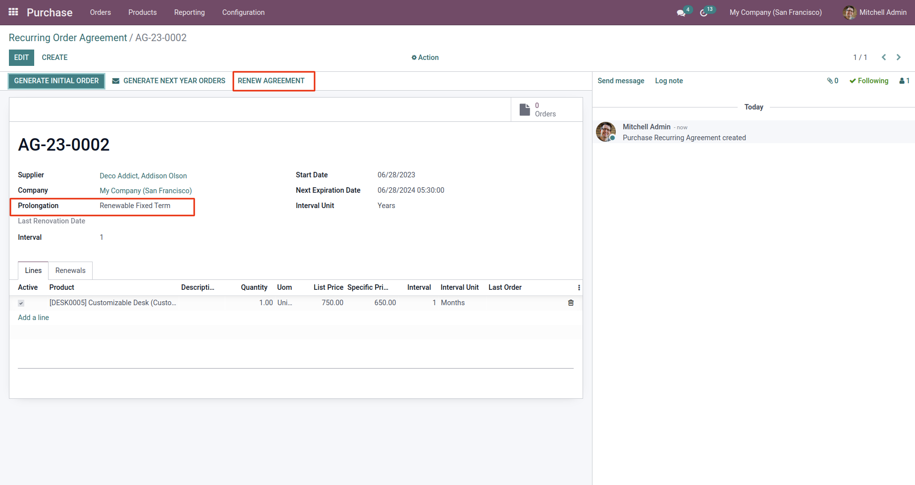Click Next Expiration Date 06/28/2024 05:30:00

[411, 190]
